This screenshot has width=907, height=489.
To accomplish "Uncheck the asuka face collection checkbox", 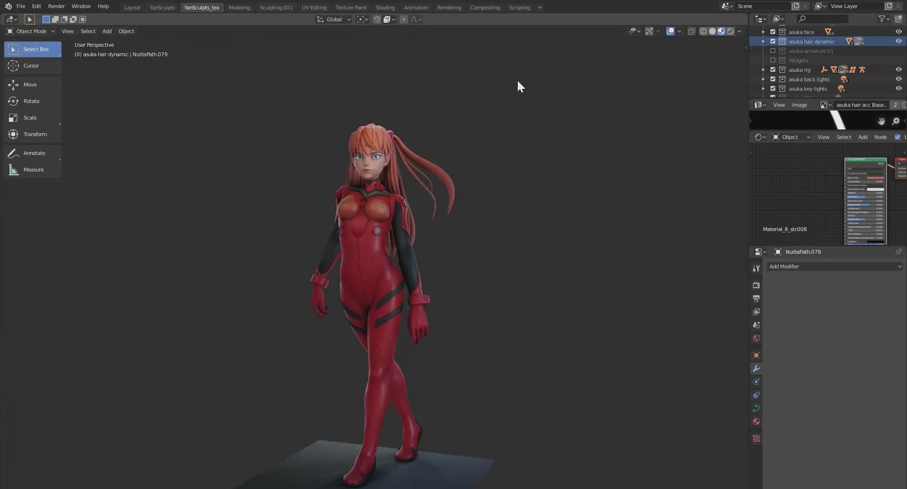I will 773,32.
